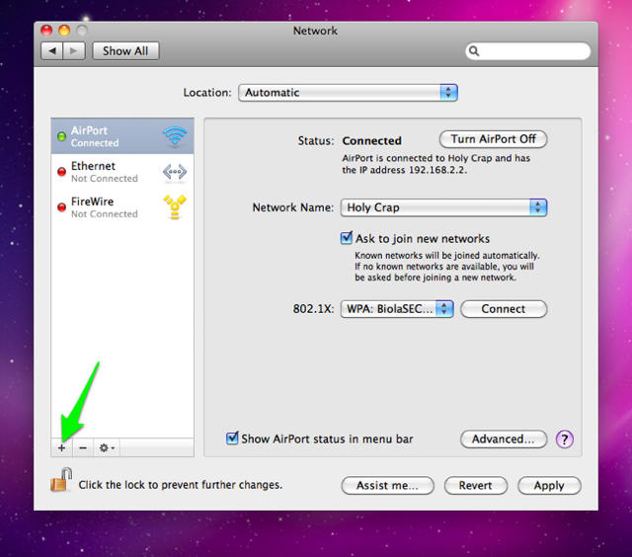Go forward with the right arrow button
This screenshot has width=632, height=557.
tap(74, 51)
